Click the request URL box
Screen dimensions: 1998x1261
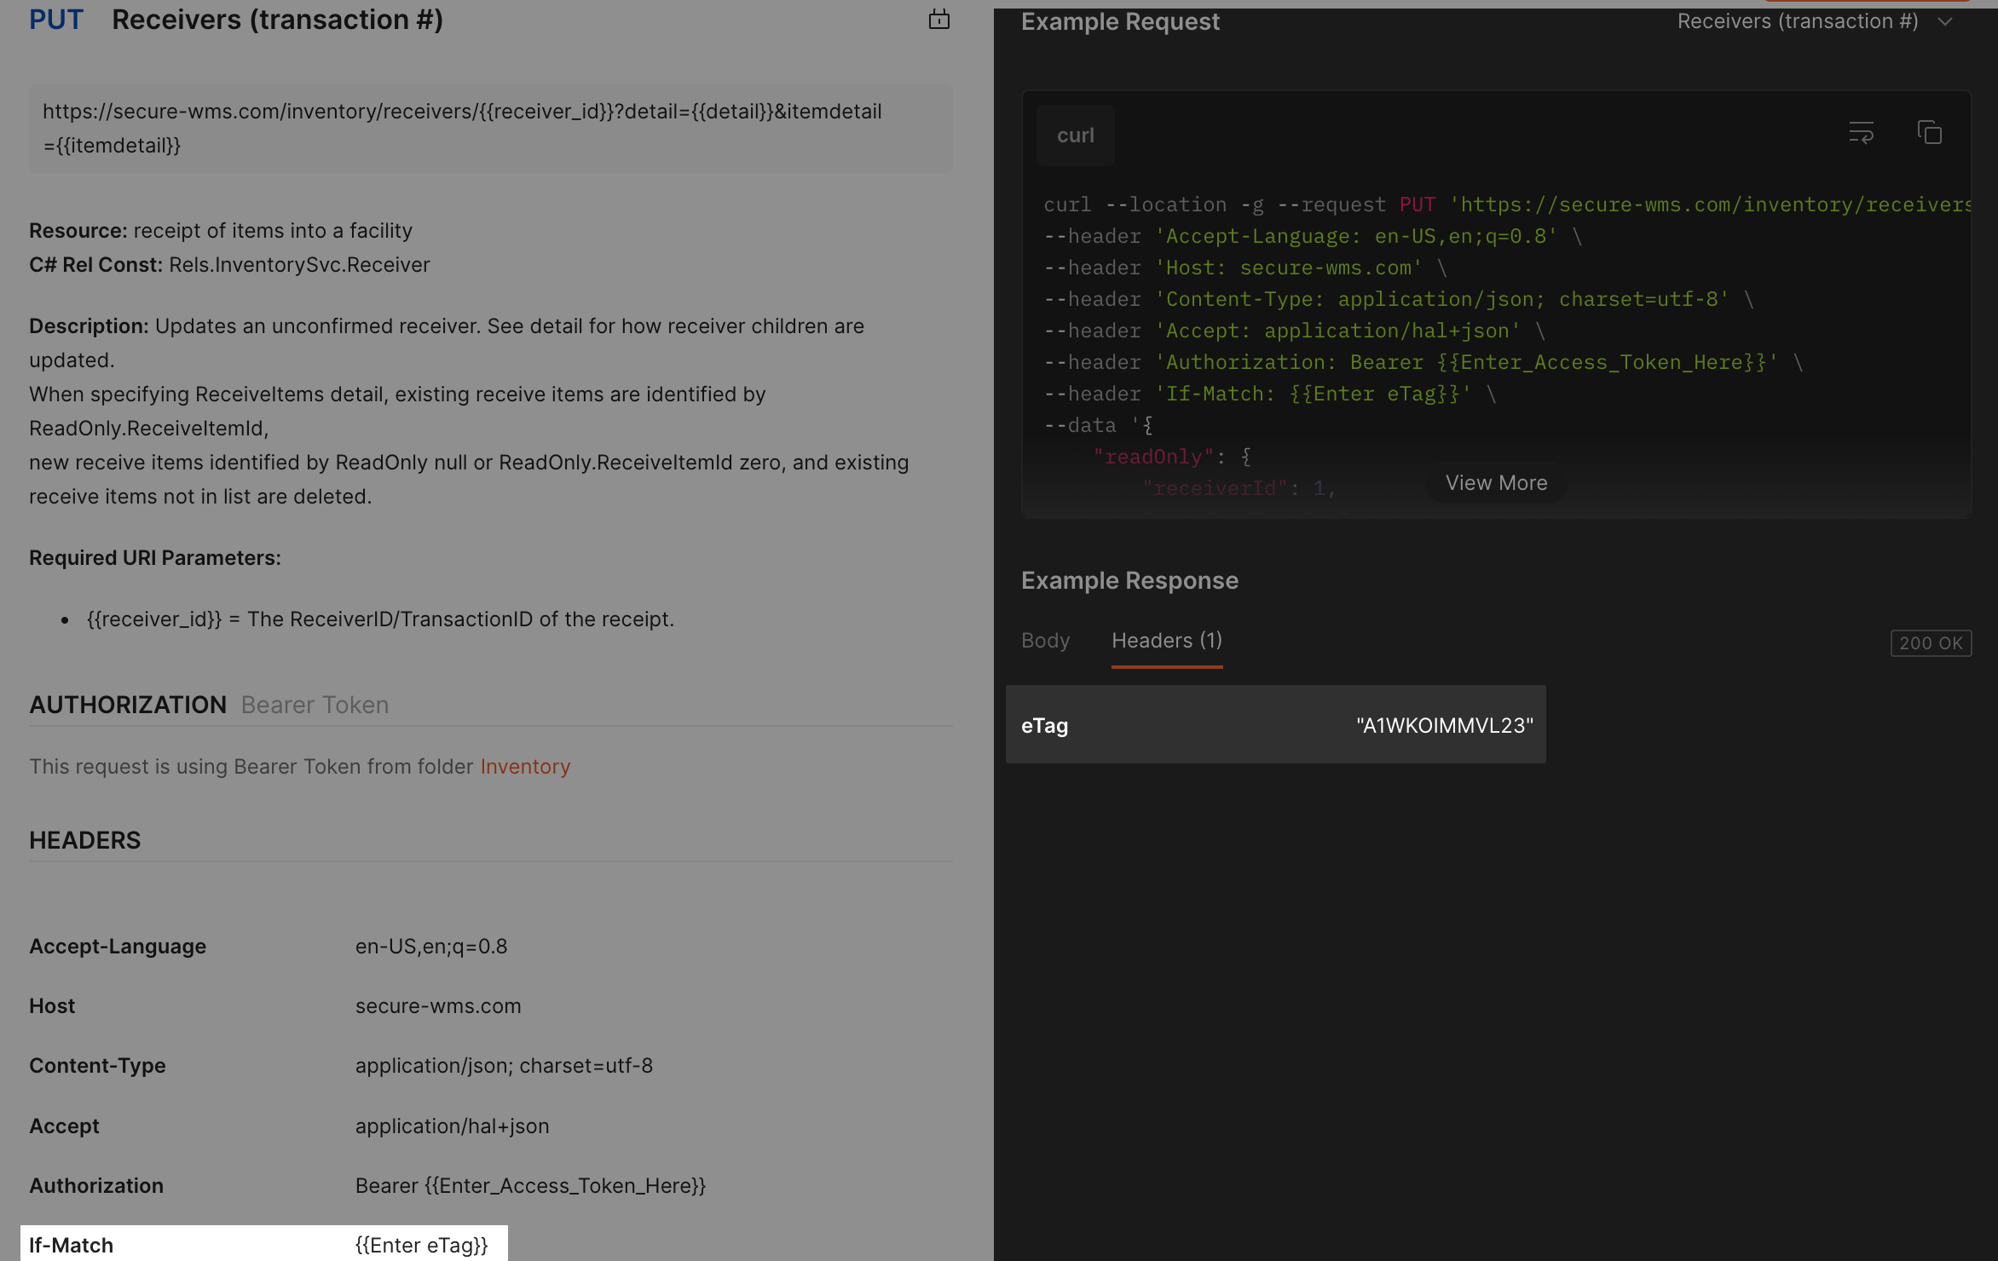pos(490,129)
